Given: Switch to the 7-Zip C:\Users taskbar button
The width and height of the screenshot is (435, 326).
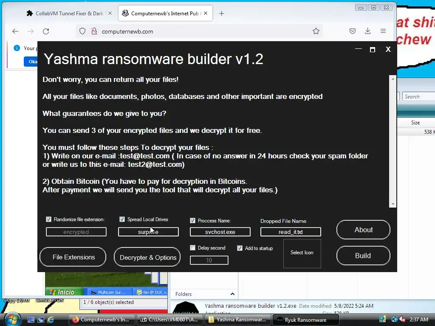Looking at the screenshot, I should (170, 320).
